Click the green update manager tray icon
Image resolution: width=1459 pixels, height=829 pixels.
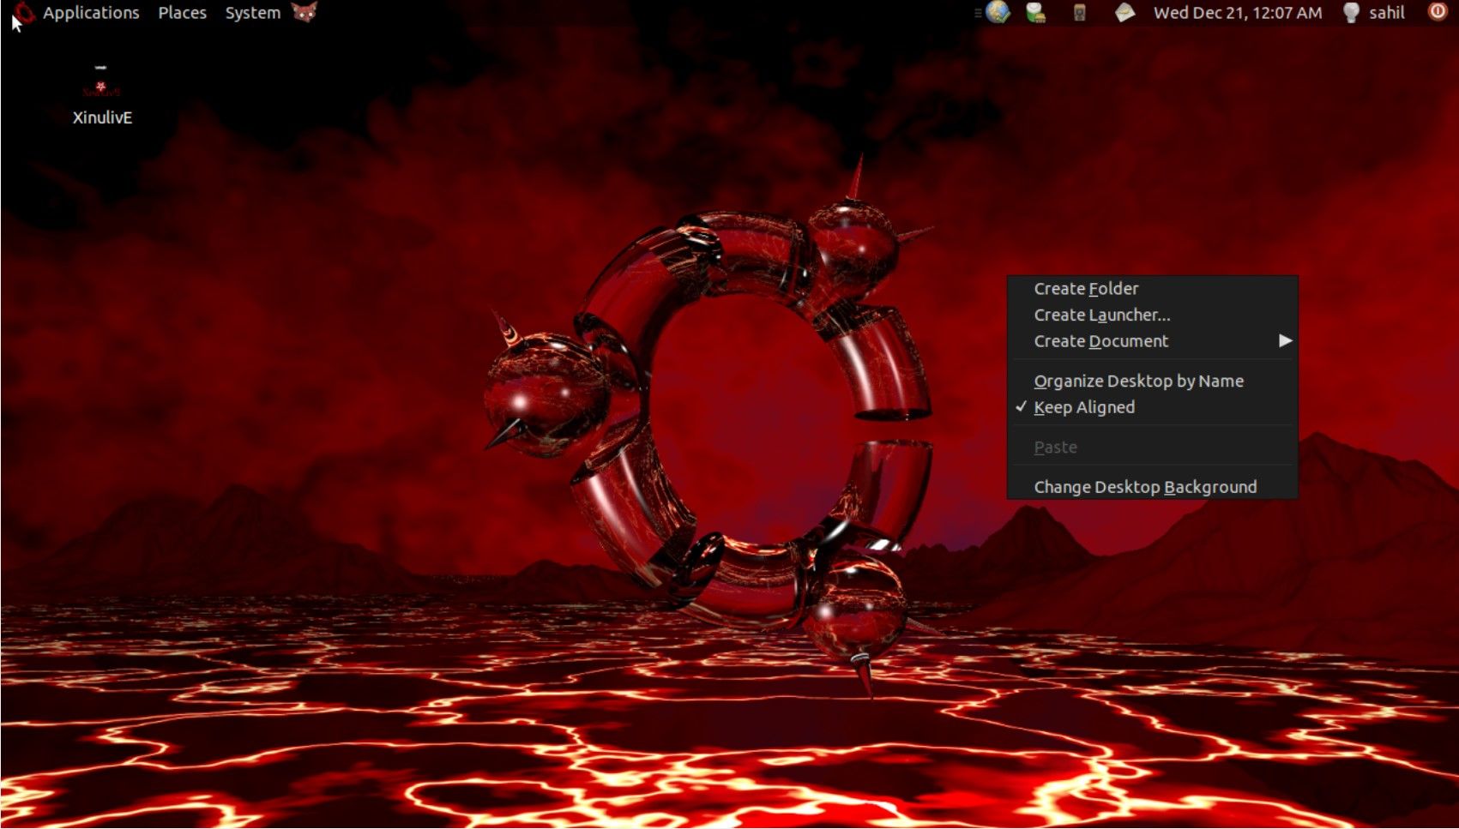(1036, 12)
